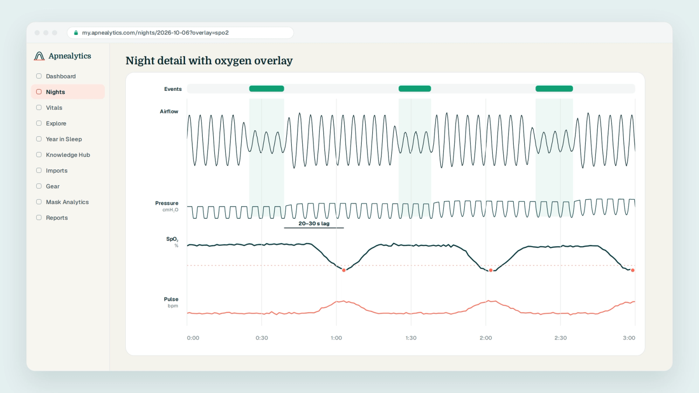
Task: Click the Gear sidebar icon
Action: click(x=39, y=186)
